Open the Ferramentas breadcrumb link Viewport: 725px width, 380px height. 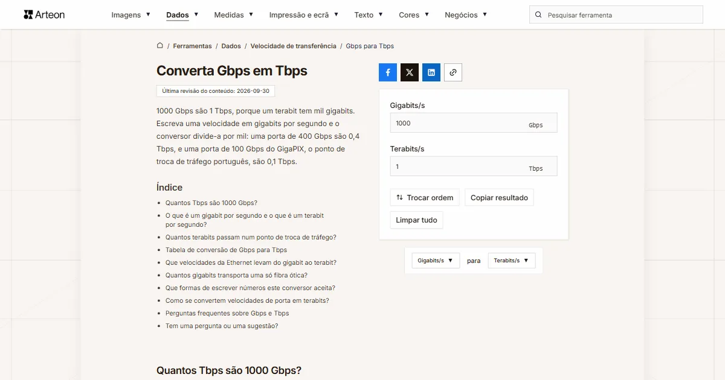pyautogui.click(x=192, y=46)
